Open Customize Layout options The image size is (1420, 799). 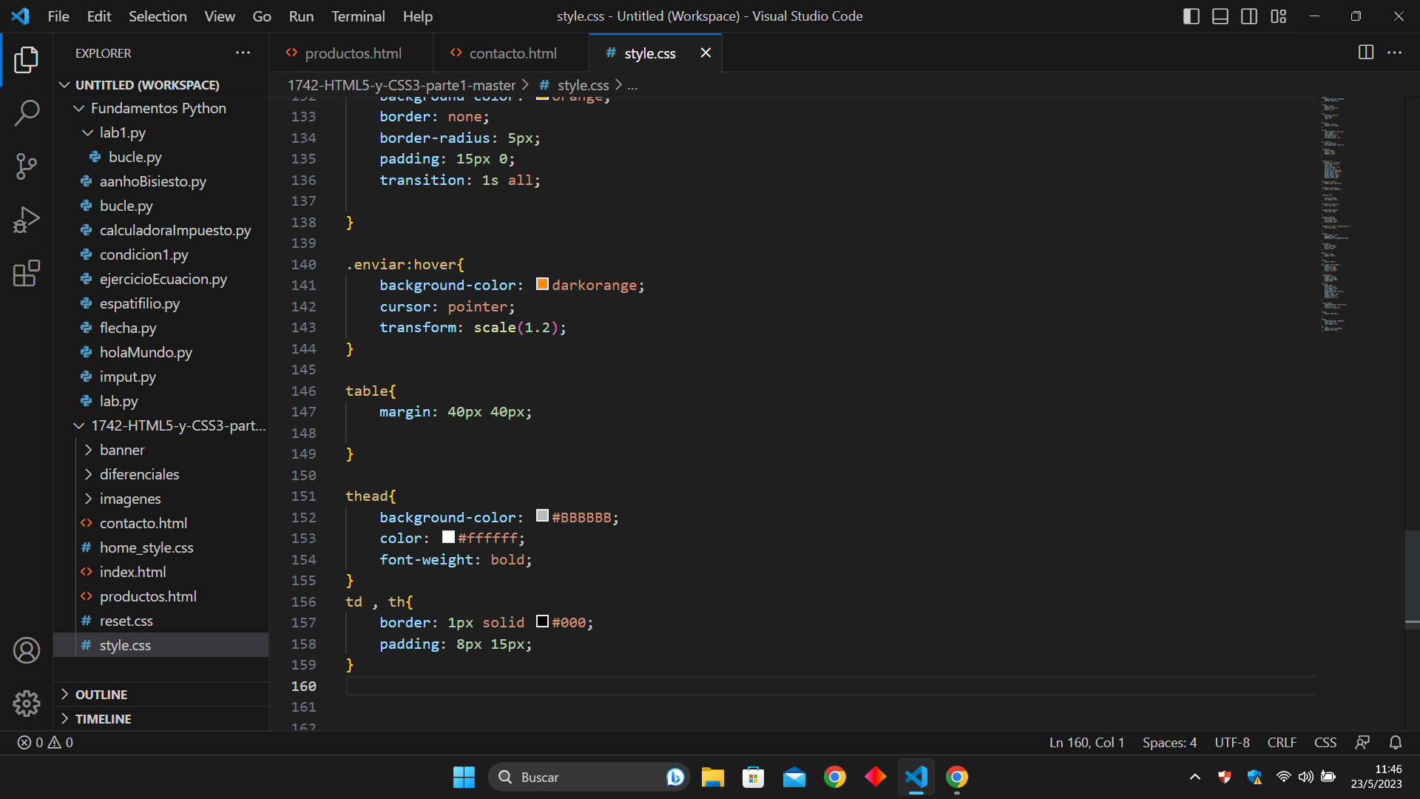(x=1279, y=16)
